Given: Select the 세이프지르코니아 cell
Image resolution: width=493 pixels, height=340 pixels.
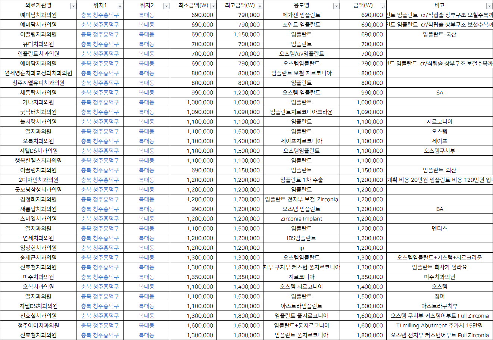Looking at the screenshot, I should [x=302, y=141].
